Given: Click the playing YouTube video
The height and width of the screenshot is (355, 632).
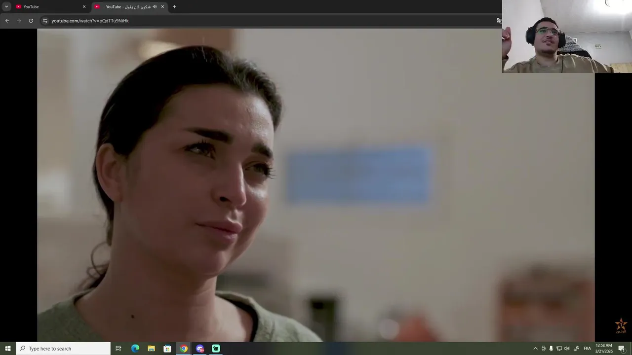Looking at the screenshot, I should (x=316, y=185).
